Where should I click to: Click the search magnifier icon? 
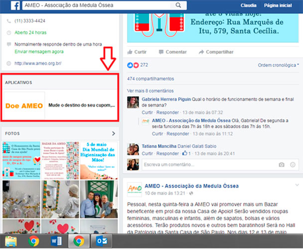[178, 5]
